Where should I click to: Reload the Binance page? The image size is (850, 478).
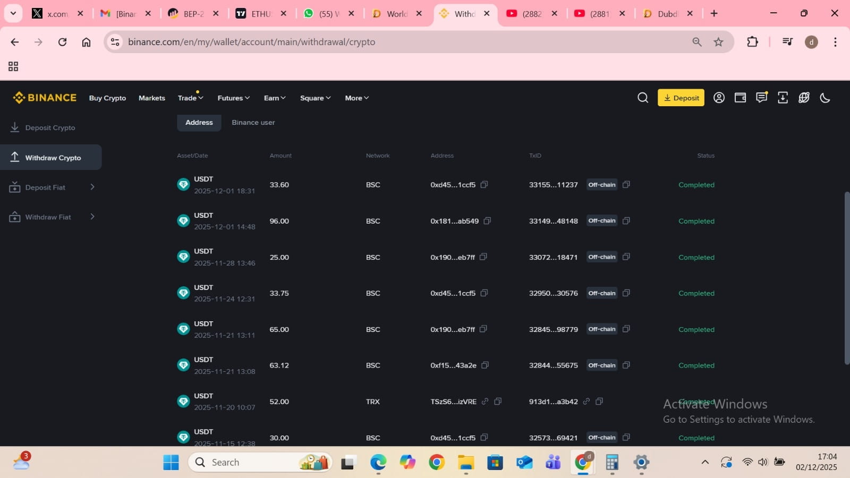[62, 42]
